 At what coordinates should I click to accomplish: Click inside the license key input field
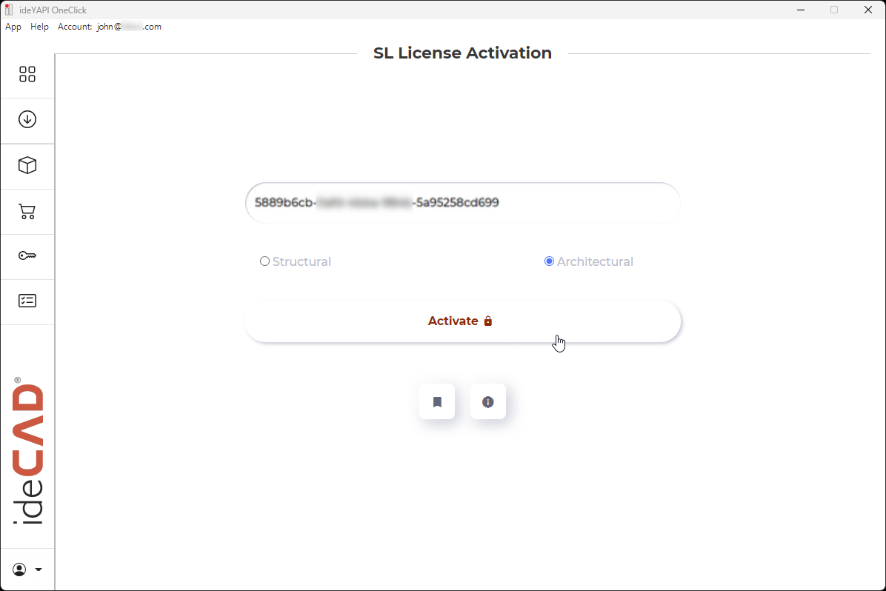click(463, 203)
